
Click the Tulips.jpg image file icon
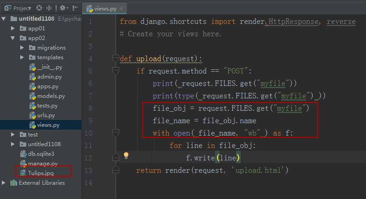pyautogui.click(x=23, y=173)
